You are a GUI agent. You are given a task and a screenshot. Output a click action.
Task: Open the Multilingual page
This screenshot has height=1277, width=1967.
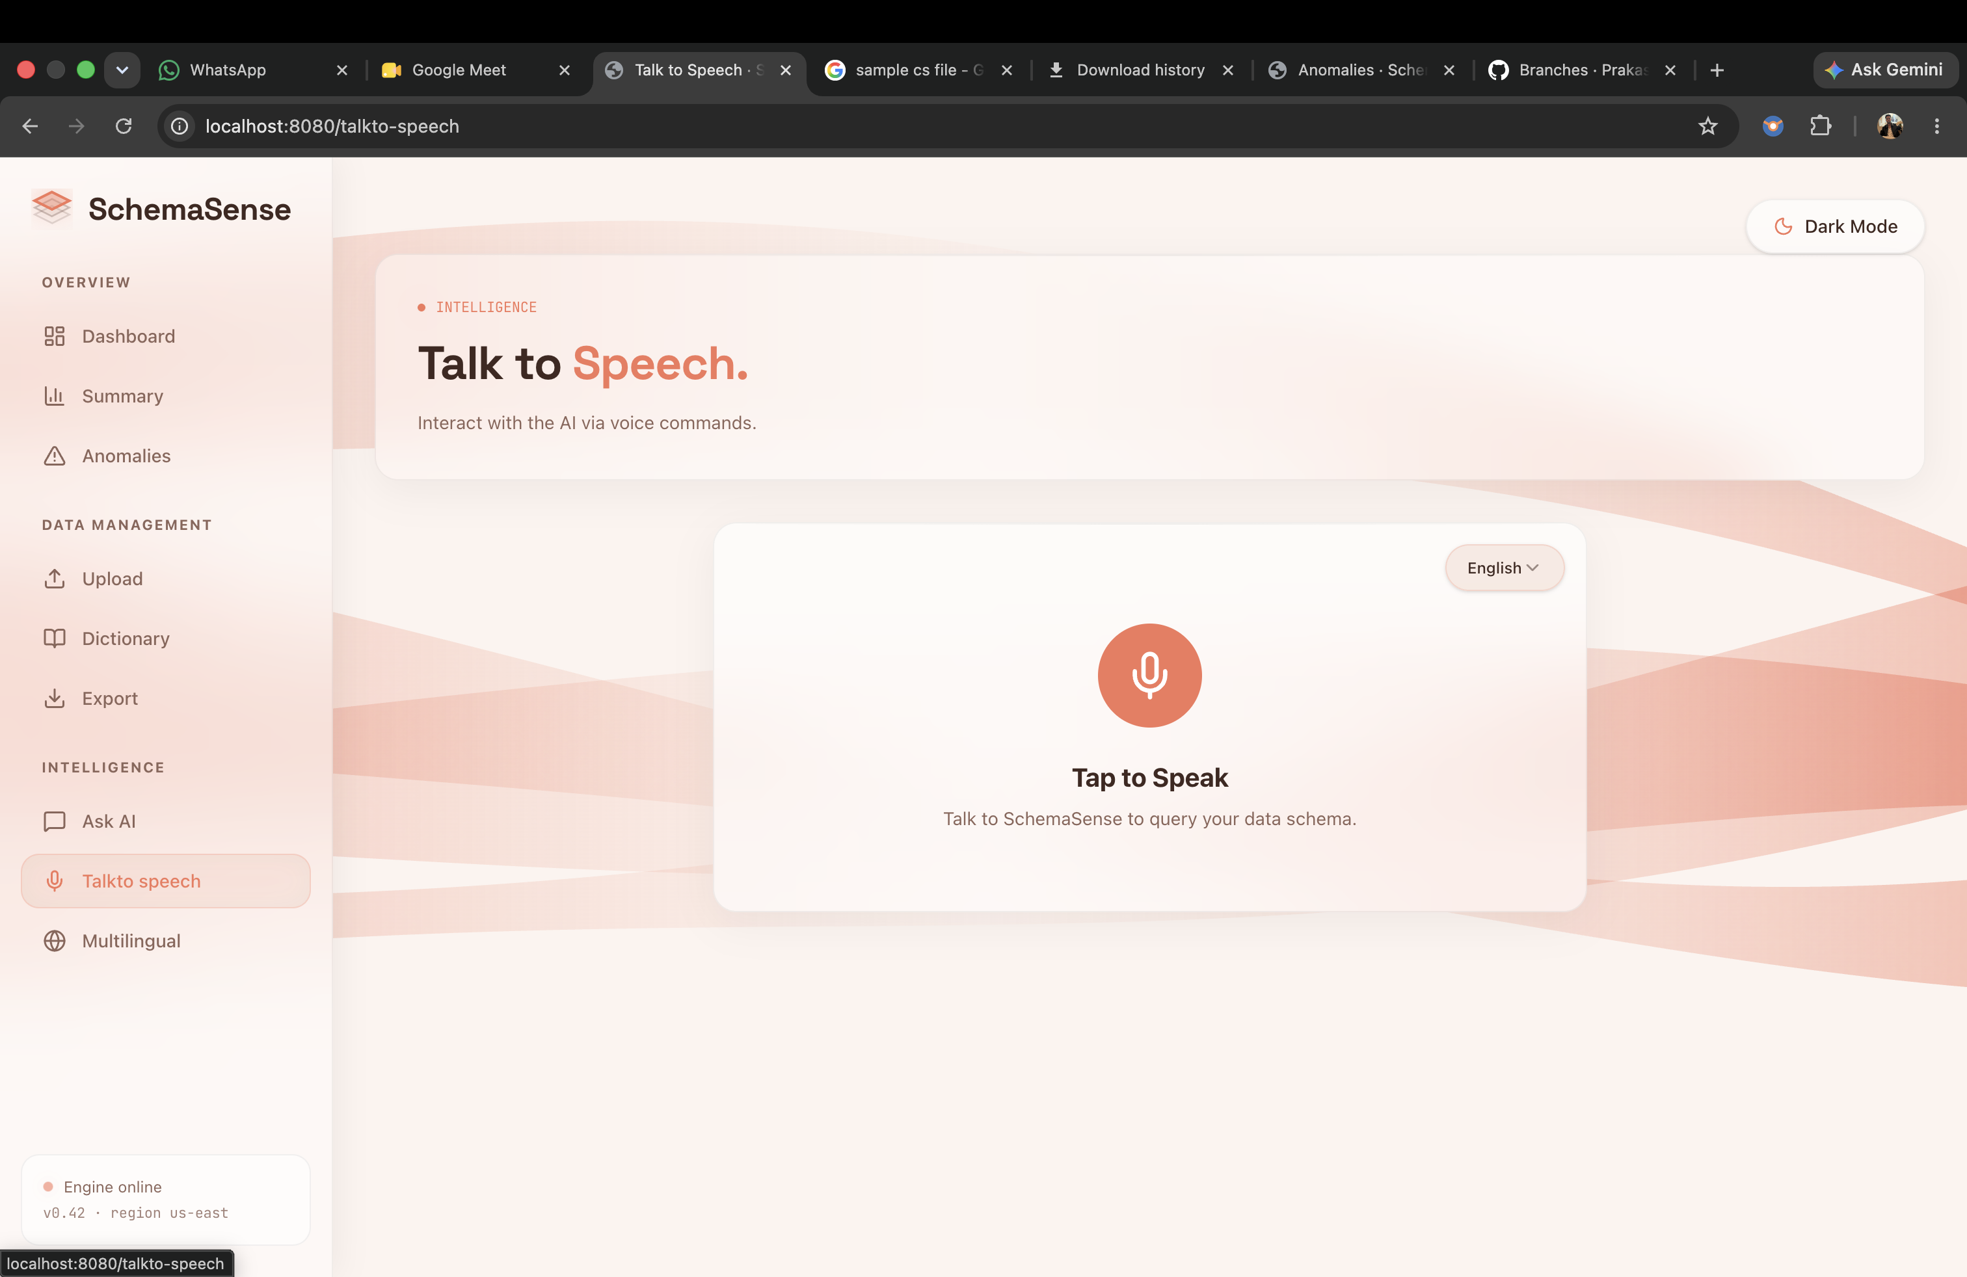(165, 941)
